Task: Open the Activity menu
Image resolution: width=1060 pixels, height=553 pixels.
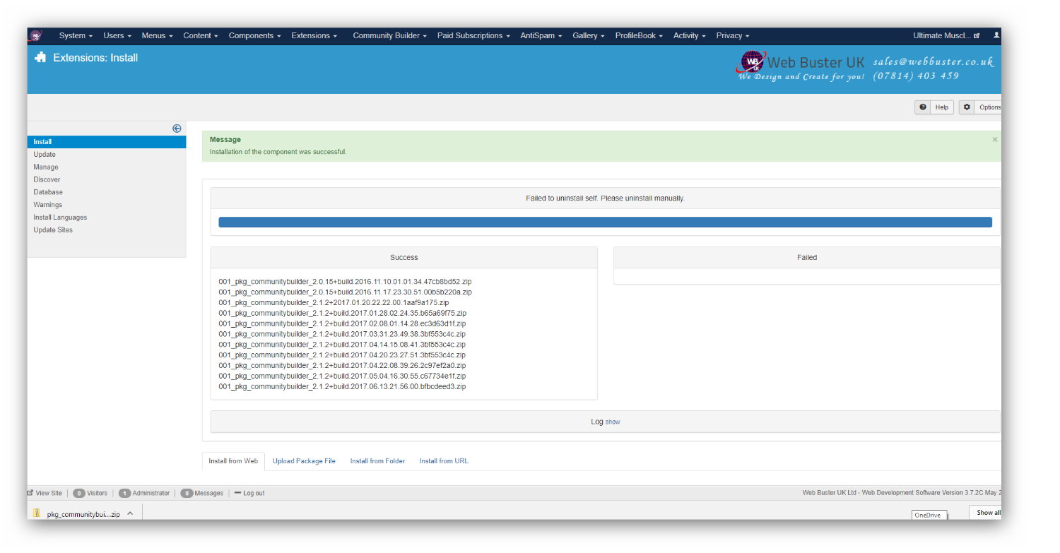Action: pos(690,35)
